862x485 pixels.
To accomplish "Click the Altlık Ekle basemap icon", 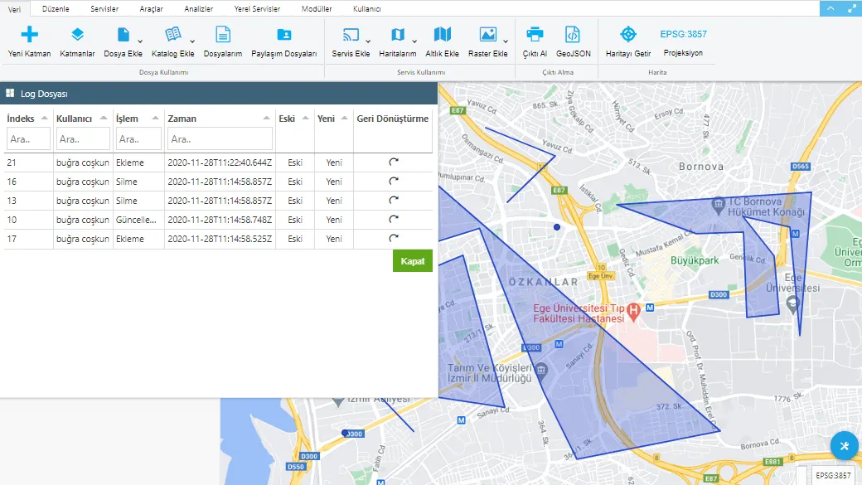I will 442,35.
